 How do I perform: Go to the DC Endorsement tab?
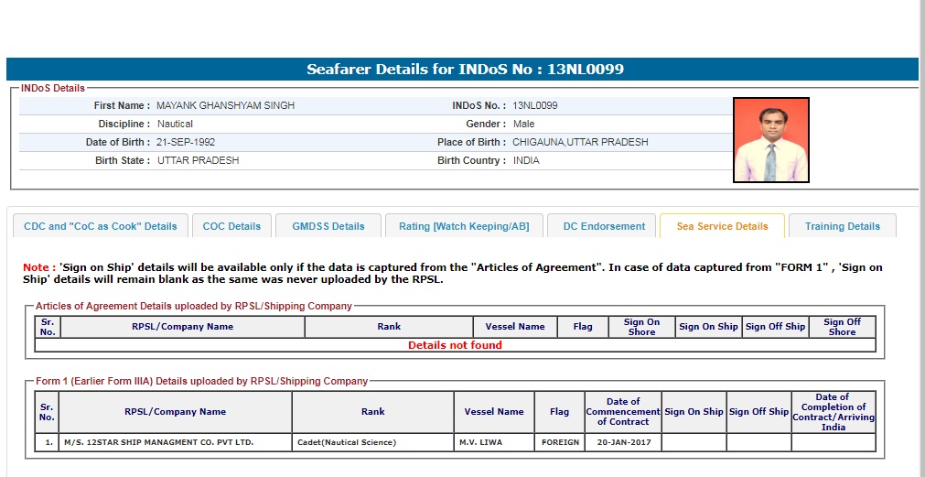point(604,226)
